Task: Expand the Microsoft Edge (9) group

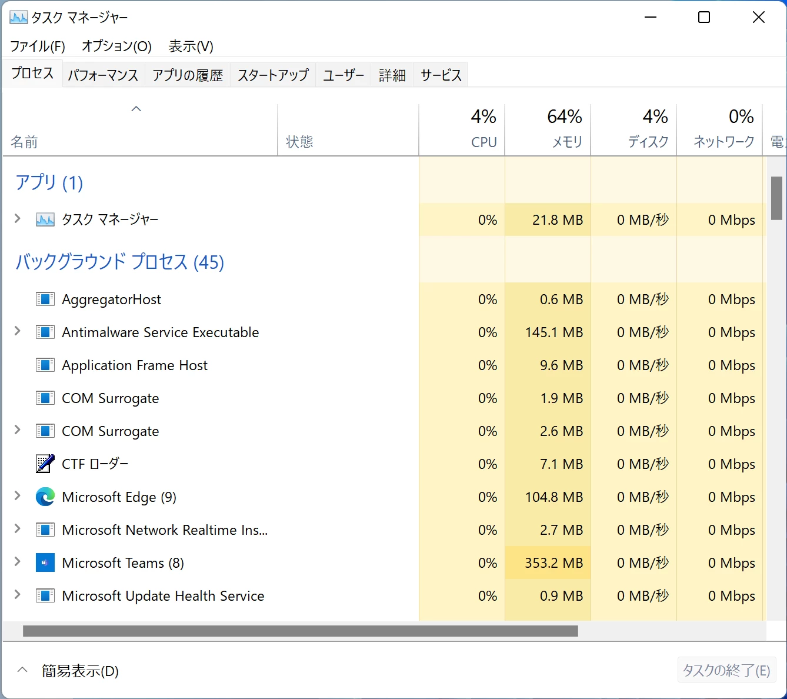Action: (18, 496)
